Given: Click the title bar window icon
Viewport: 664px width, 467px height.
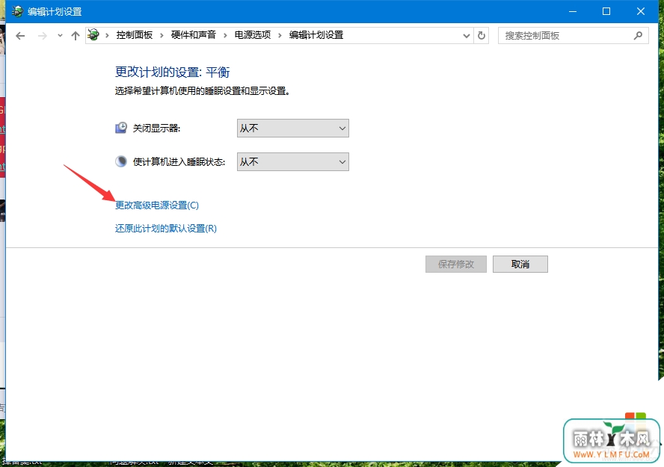Looking at the screenshot, I should click(x=17, y=11).
